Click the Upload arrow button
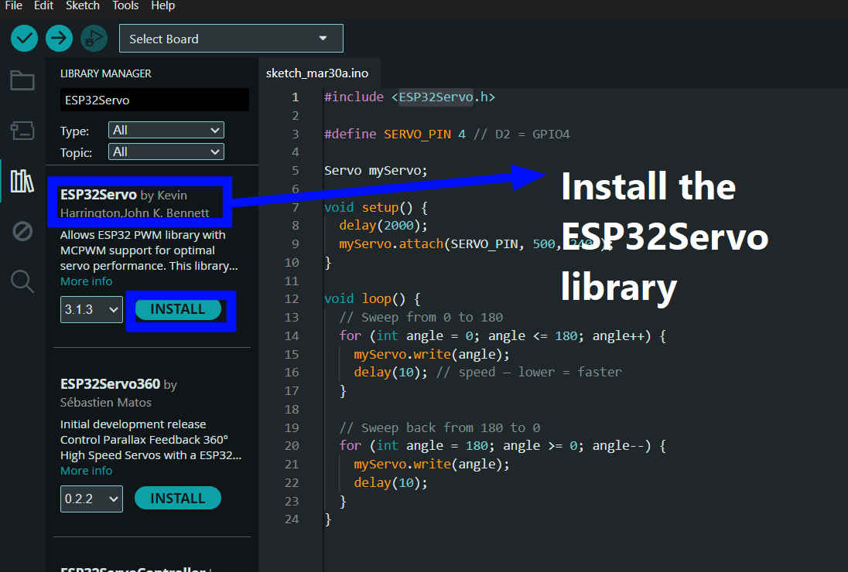The height and width of the screenshot is (572, 848). tap(59, 39)
